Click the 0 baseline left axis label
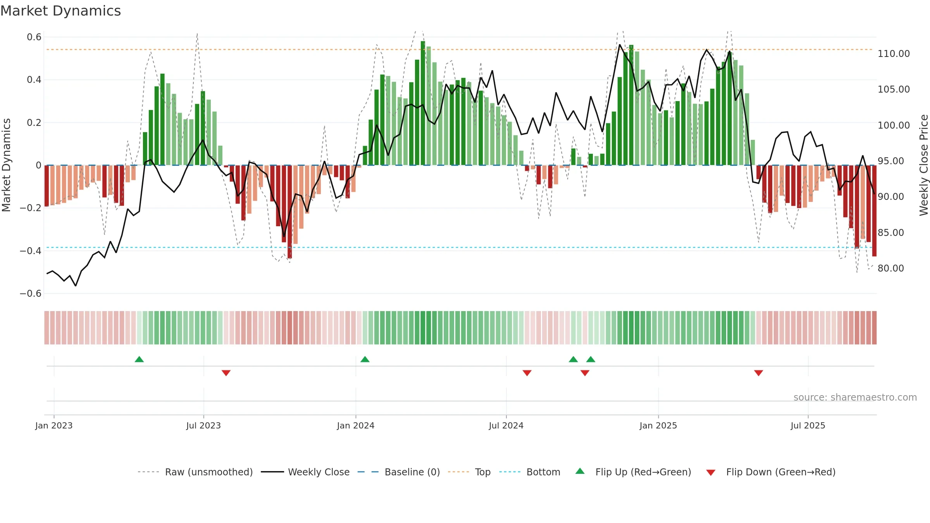930x523 pixels. (38, 165)
